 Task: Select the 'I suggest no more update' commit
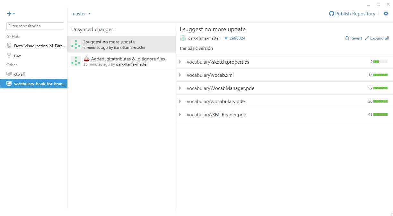(121, 44)
